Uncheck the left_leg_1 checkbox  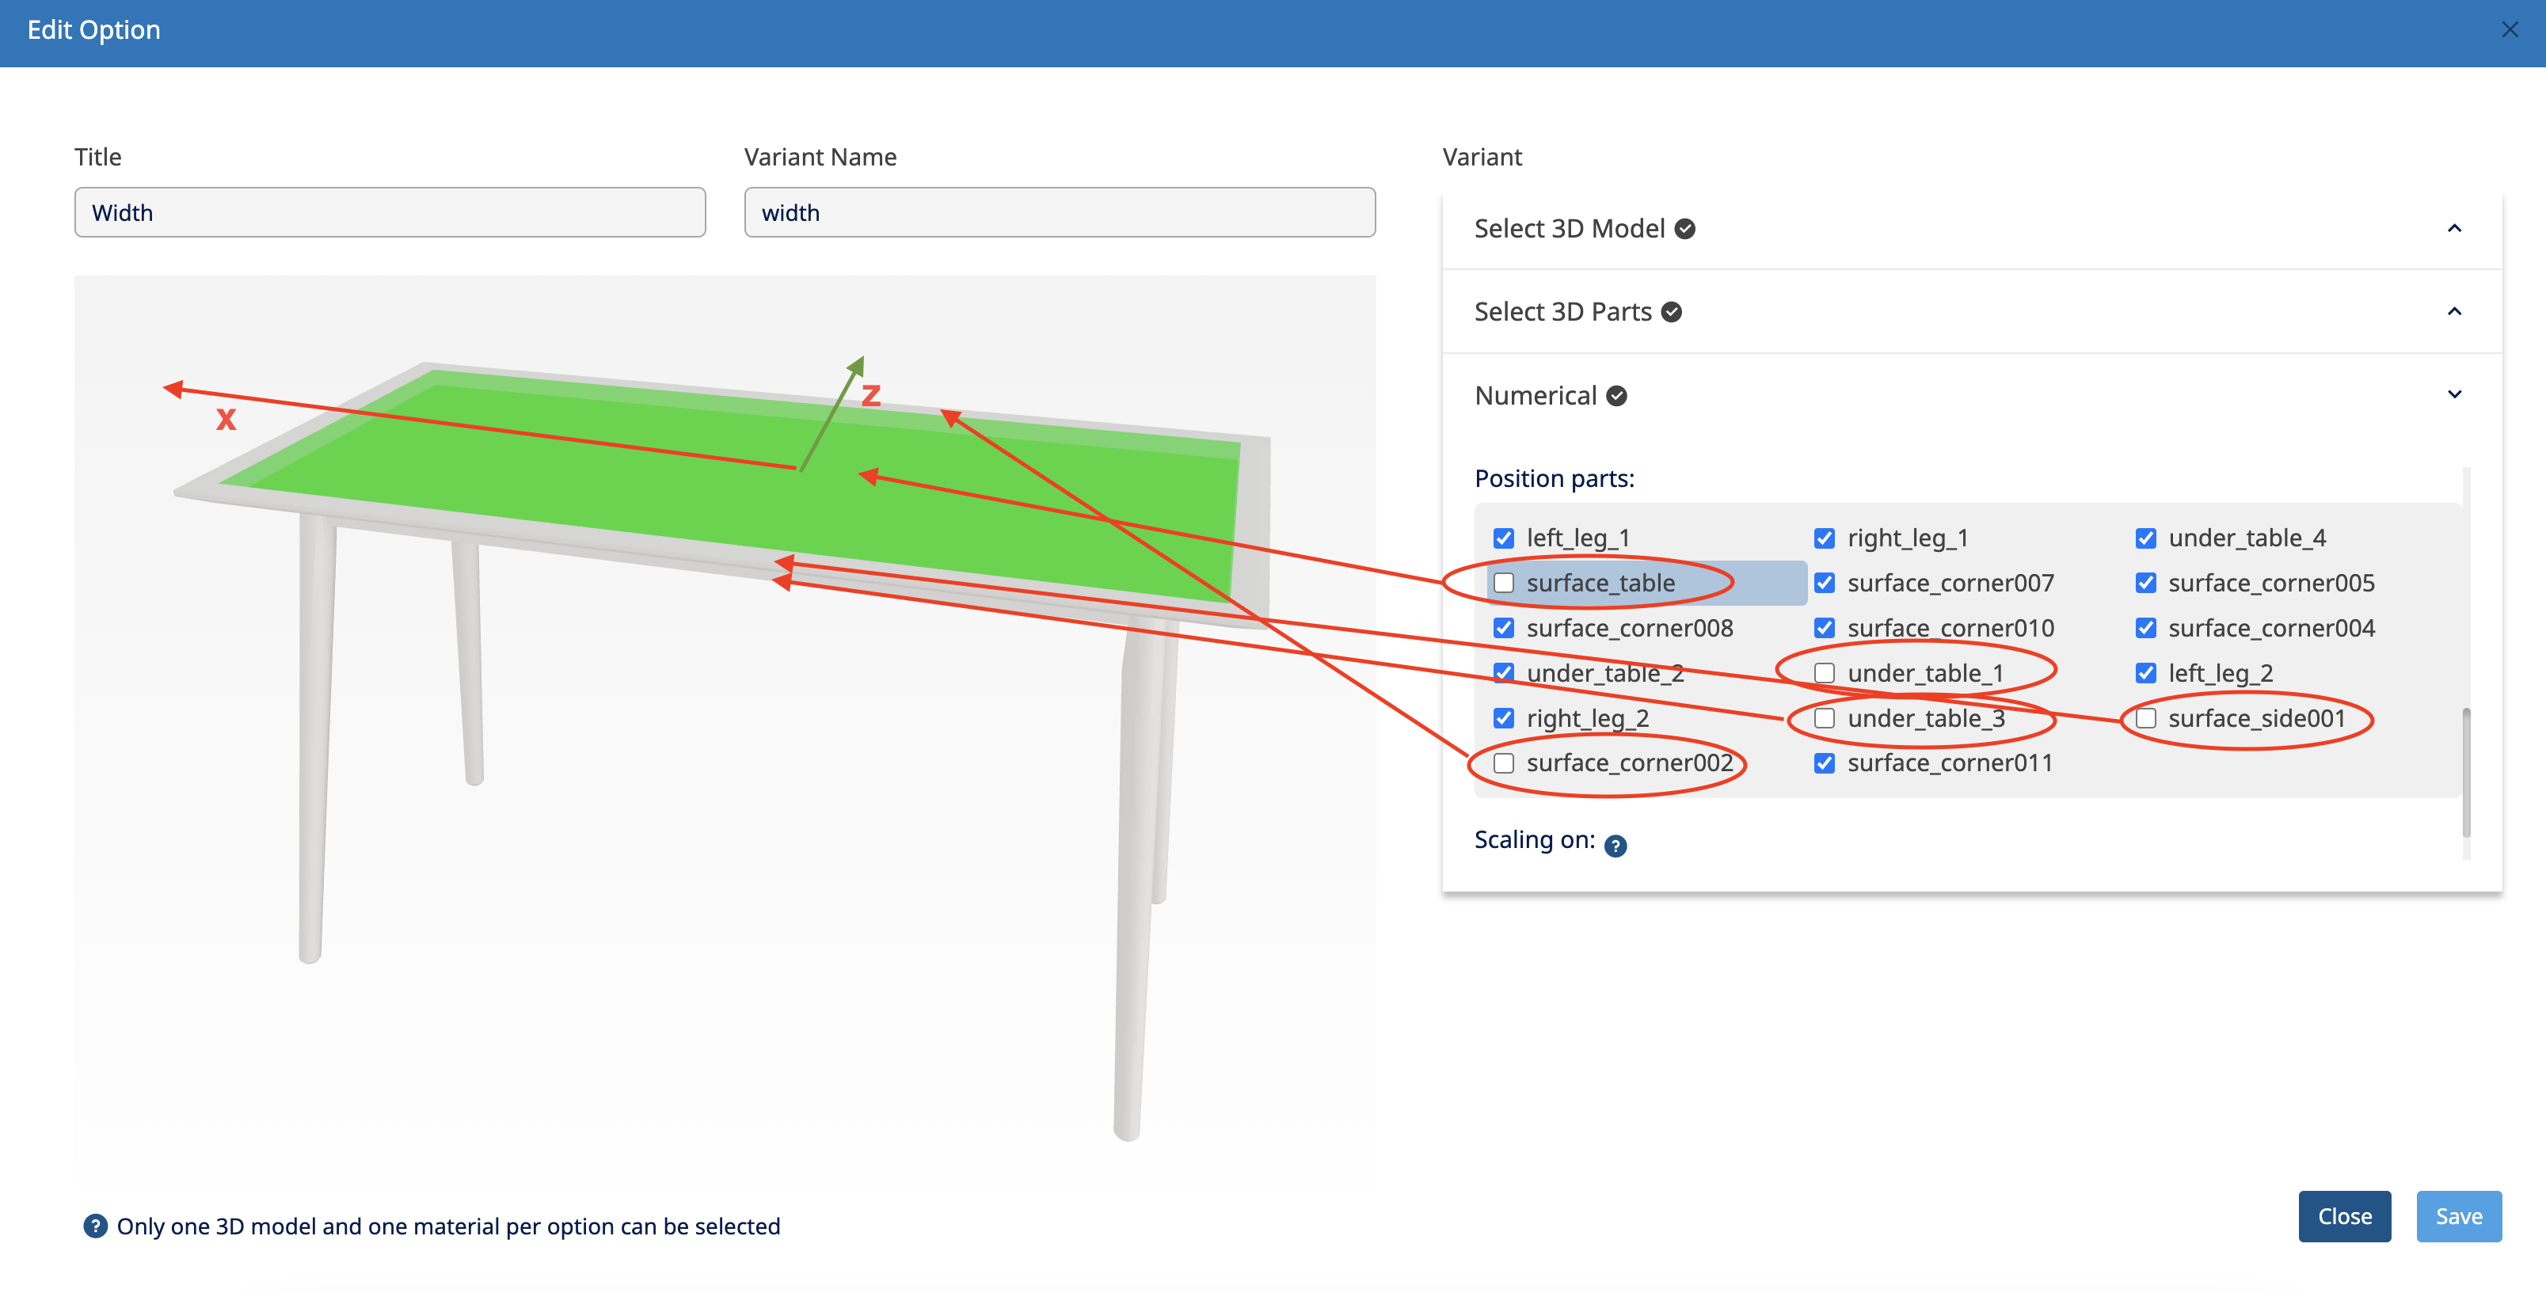pos(1503,538)
